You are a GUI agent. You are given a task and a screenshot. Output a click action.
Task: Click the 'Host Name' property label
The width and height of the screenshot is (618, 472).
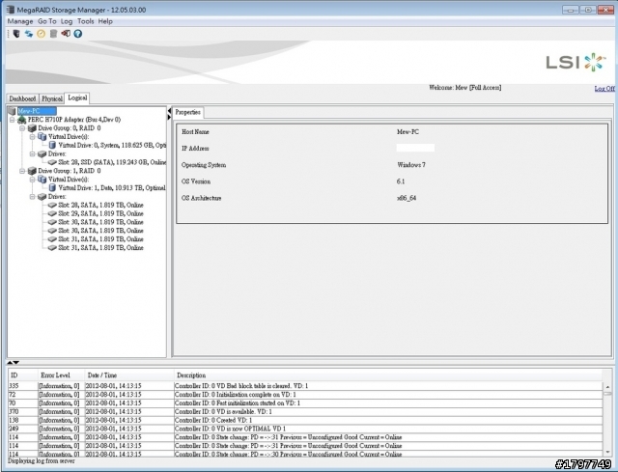195,132
